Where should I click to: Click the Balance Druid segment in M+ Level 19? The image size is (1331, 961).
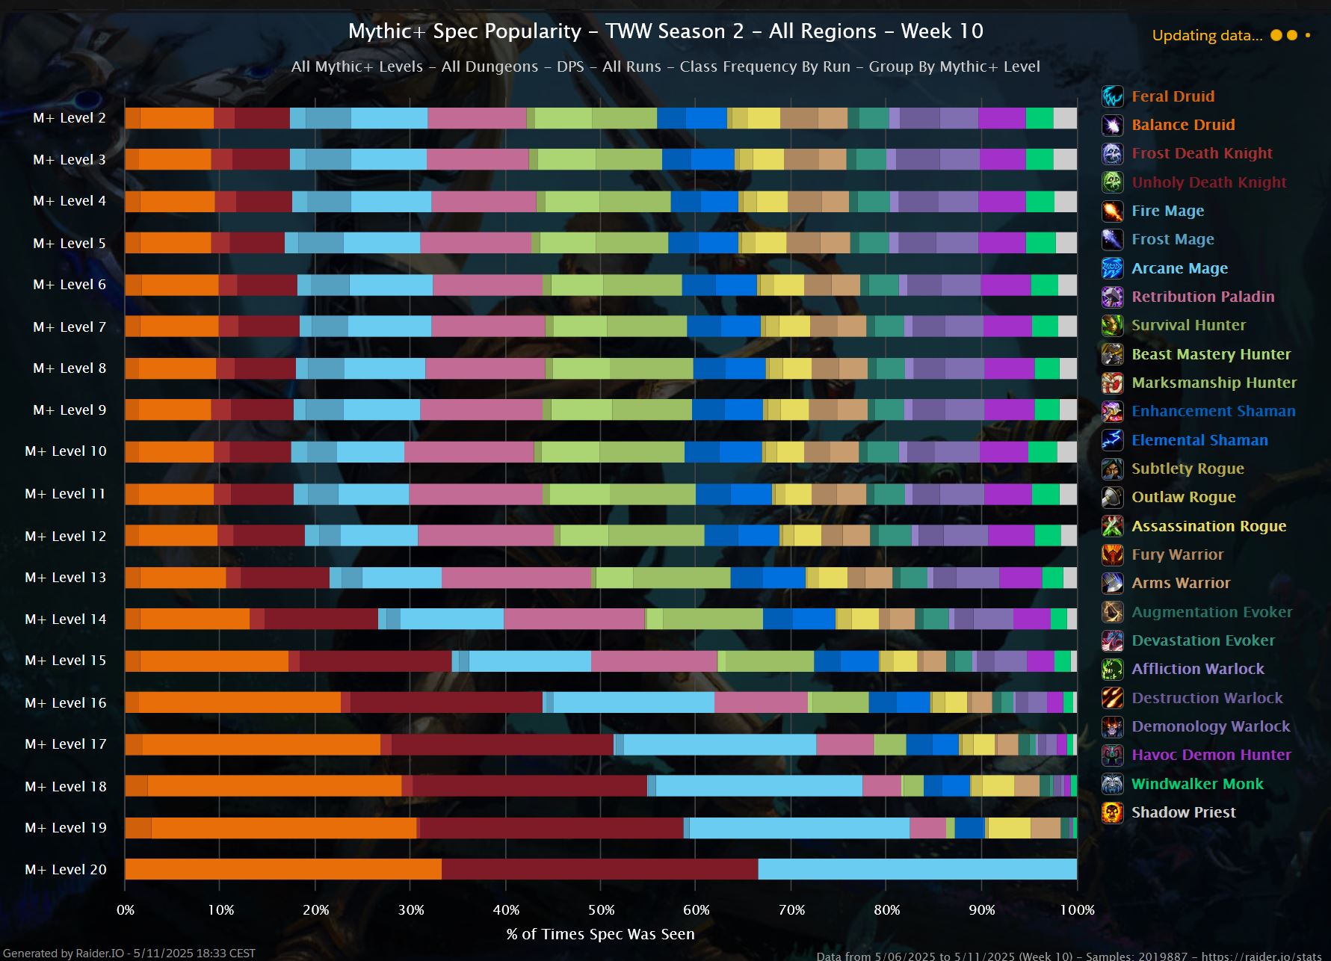point(284,828)
